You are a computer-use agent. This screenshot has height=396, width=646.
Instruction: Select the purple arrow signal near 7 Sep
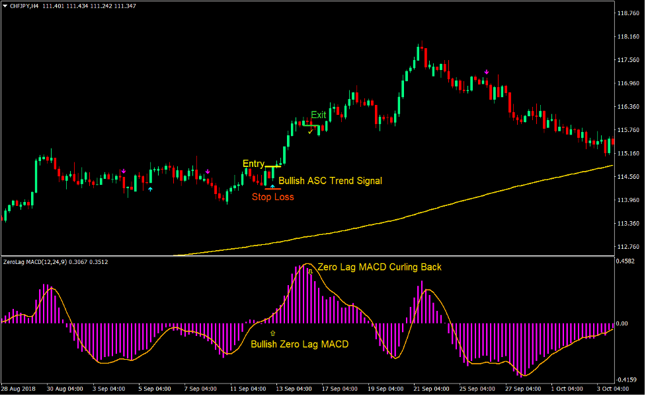click(208, 172)
